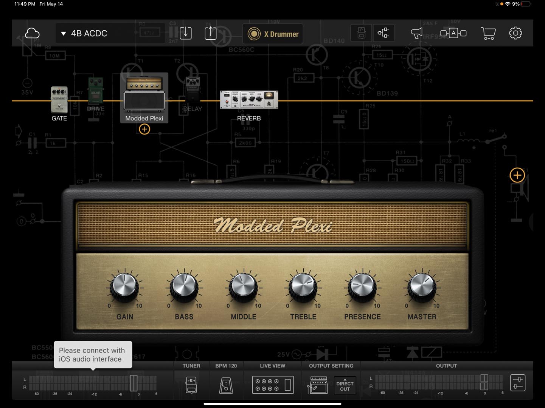Open the BPM 120 metronome icon
The image size is (545, 408).
[226, 385]
